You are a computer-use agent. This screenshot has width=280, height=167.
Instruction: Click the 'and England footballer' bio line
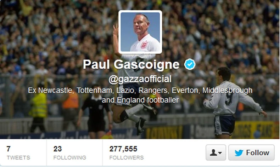[140, 100]
